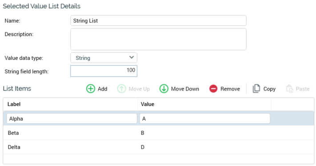The height and width of the screenshot is (166, 316).
Task: Click the Move Down button label
Action: tap(185, 89)
